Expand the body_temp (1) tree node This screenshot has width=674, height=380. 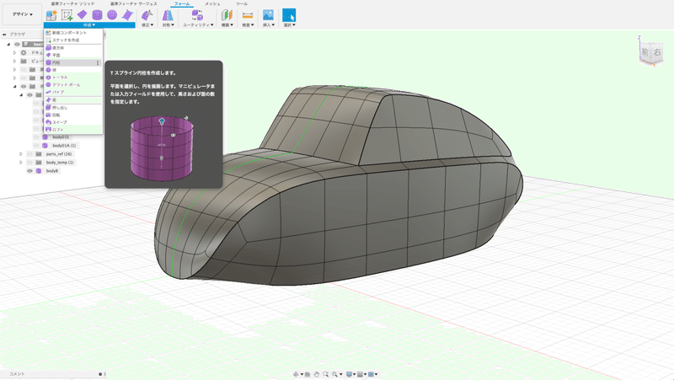tap(21, 163)
